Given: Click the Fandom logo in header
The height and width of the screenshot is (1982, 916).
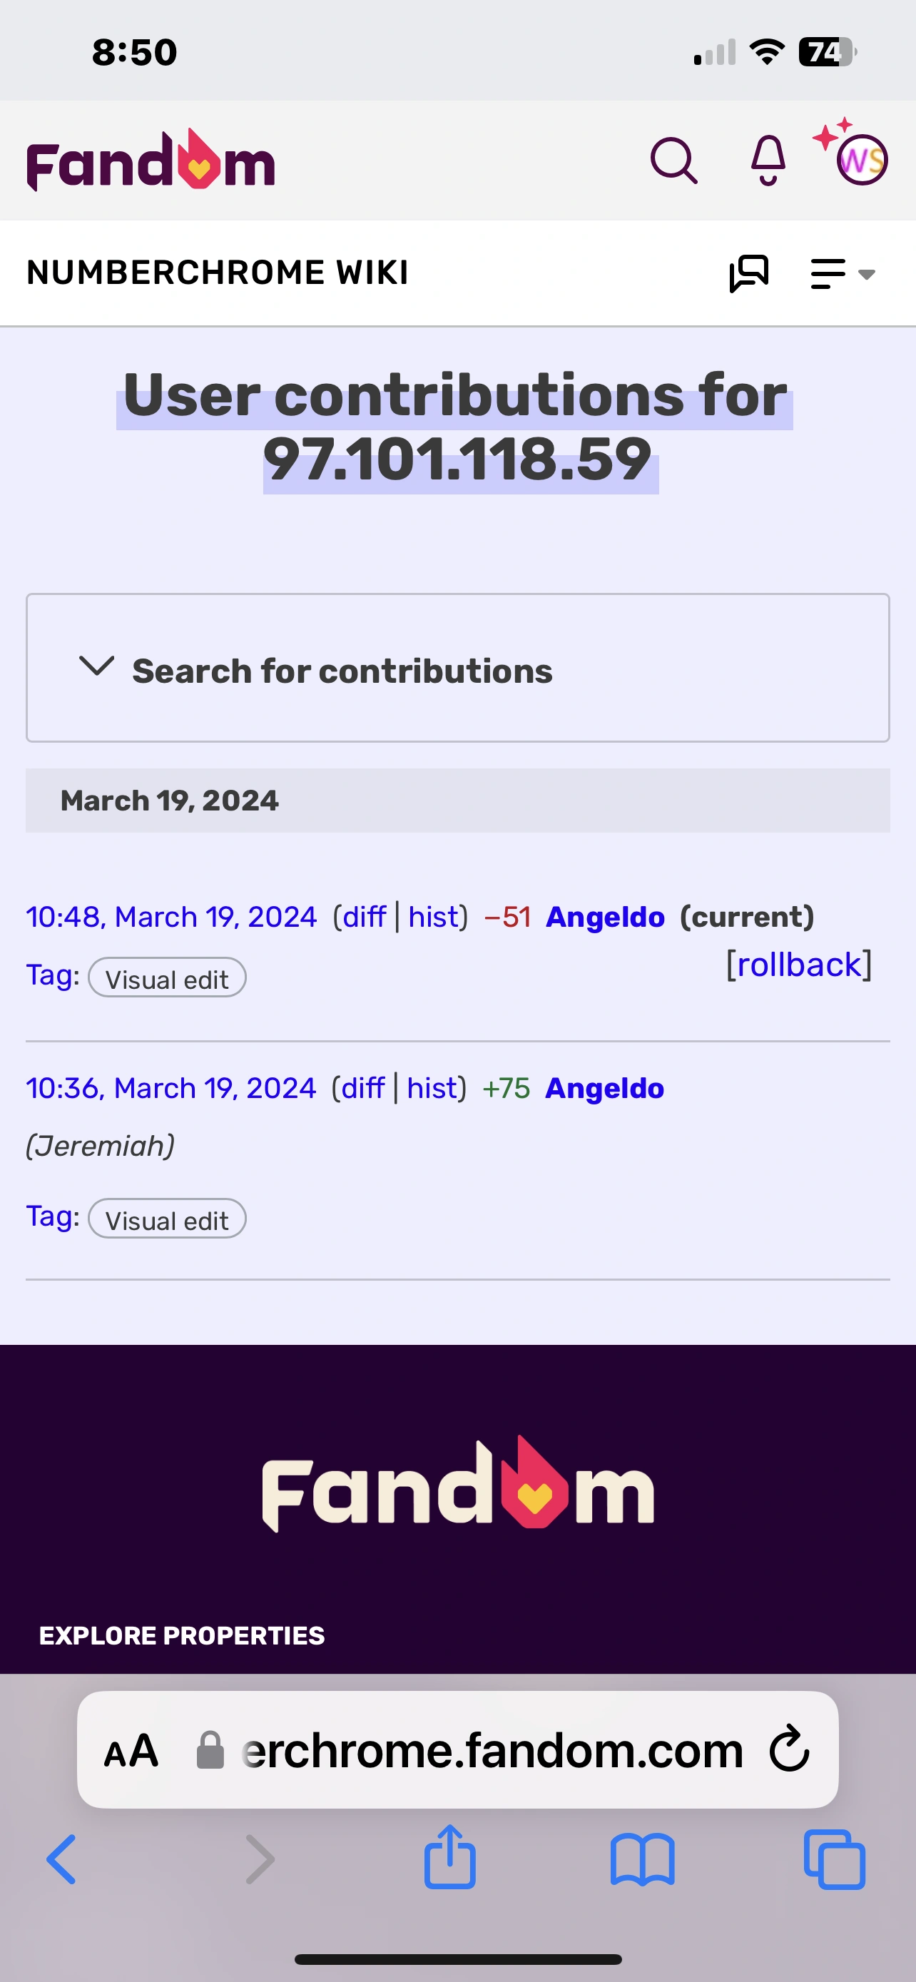Looking at the screenshot, I should click(151, 161).
